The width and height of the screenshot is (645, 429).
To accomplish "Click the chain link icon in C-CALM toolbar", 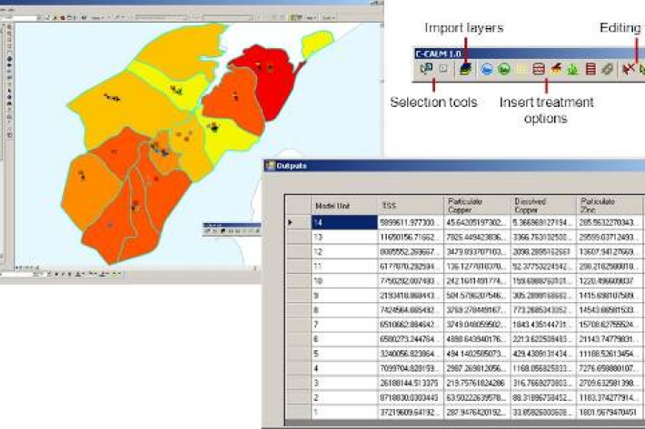I will tap(606, 68).
